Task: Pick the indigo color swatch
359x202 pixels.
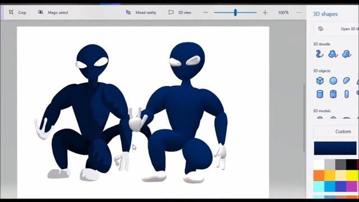Action: (x=340, y=186)
